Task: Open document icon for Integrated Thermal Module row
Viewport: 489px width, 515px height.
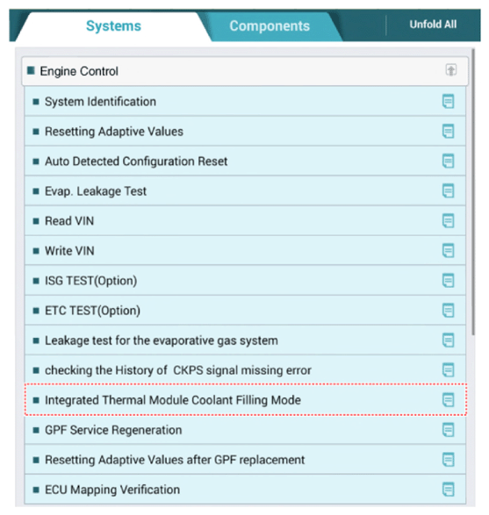Action: 448,400
